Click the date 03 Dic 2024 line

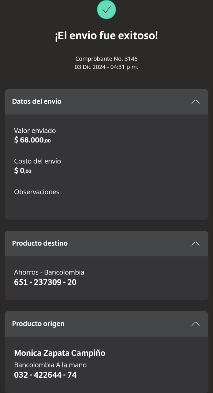(106, 67)
